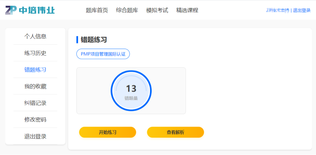Click the circular 13 错题量 indicator
316x155 pixels.
tap(131, 91)
